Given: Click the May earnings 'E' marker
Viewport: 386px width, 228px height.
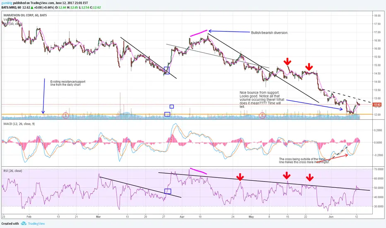Looking at the screenshot, I should (x=263, y=115).
